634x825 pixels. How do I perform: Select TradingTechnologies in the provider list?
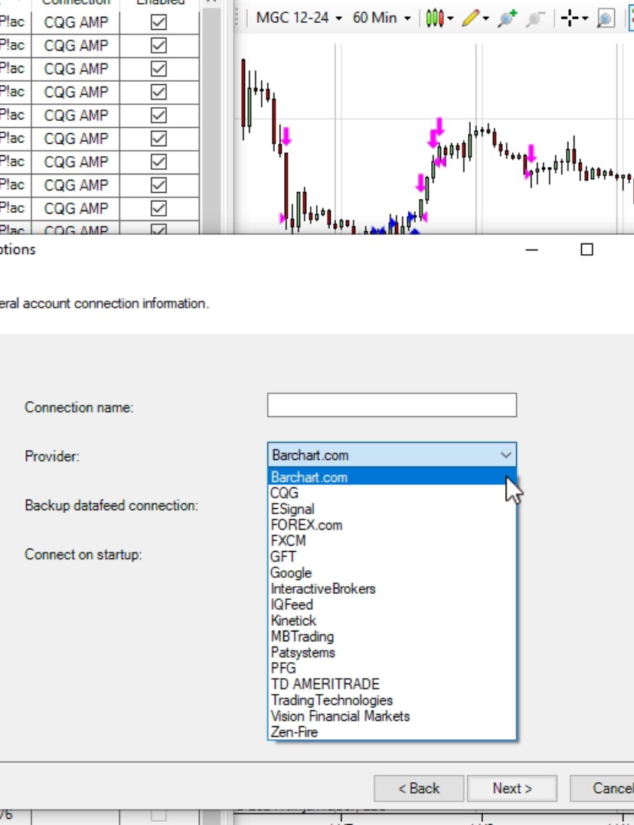pyautogui.click(x=392, y=700)
